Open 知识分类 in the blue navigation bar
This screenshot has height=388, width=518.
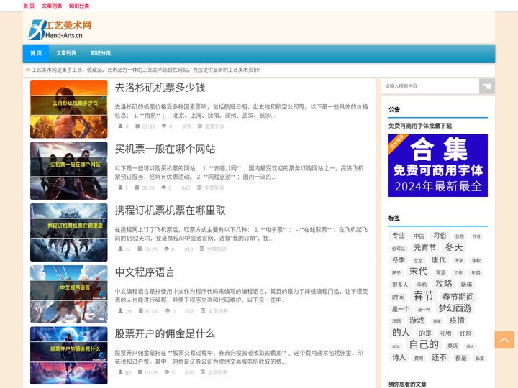[x=101, y=53]
